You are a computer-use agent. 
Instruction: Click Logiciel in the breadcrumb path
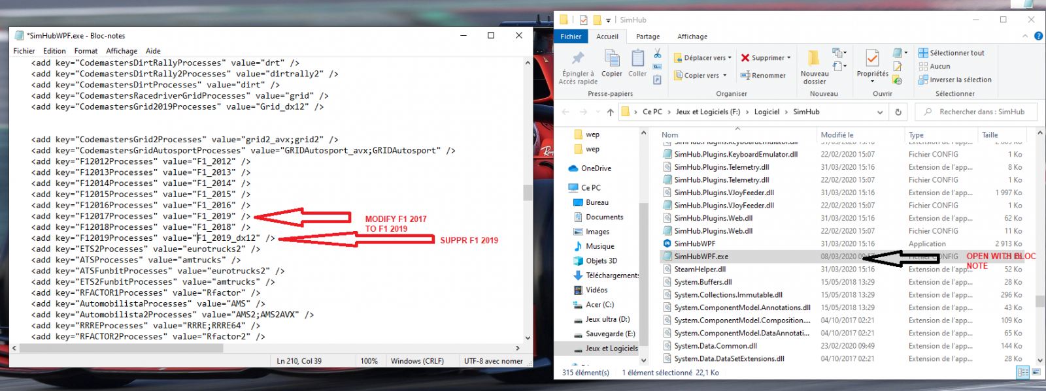pos(767,112)
